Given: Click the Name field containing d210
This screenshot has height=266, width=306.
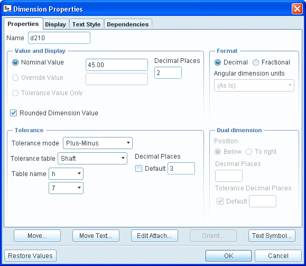Looking at the screenshot, I should coord(59,38).
